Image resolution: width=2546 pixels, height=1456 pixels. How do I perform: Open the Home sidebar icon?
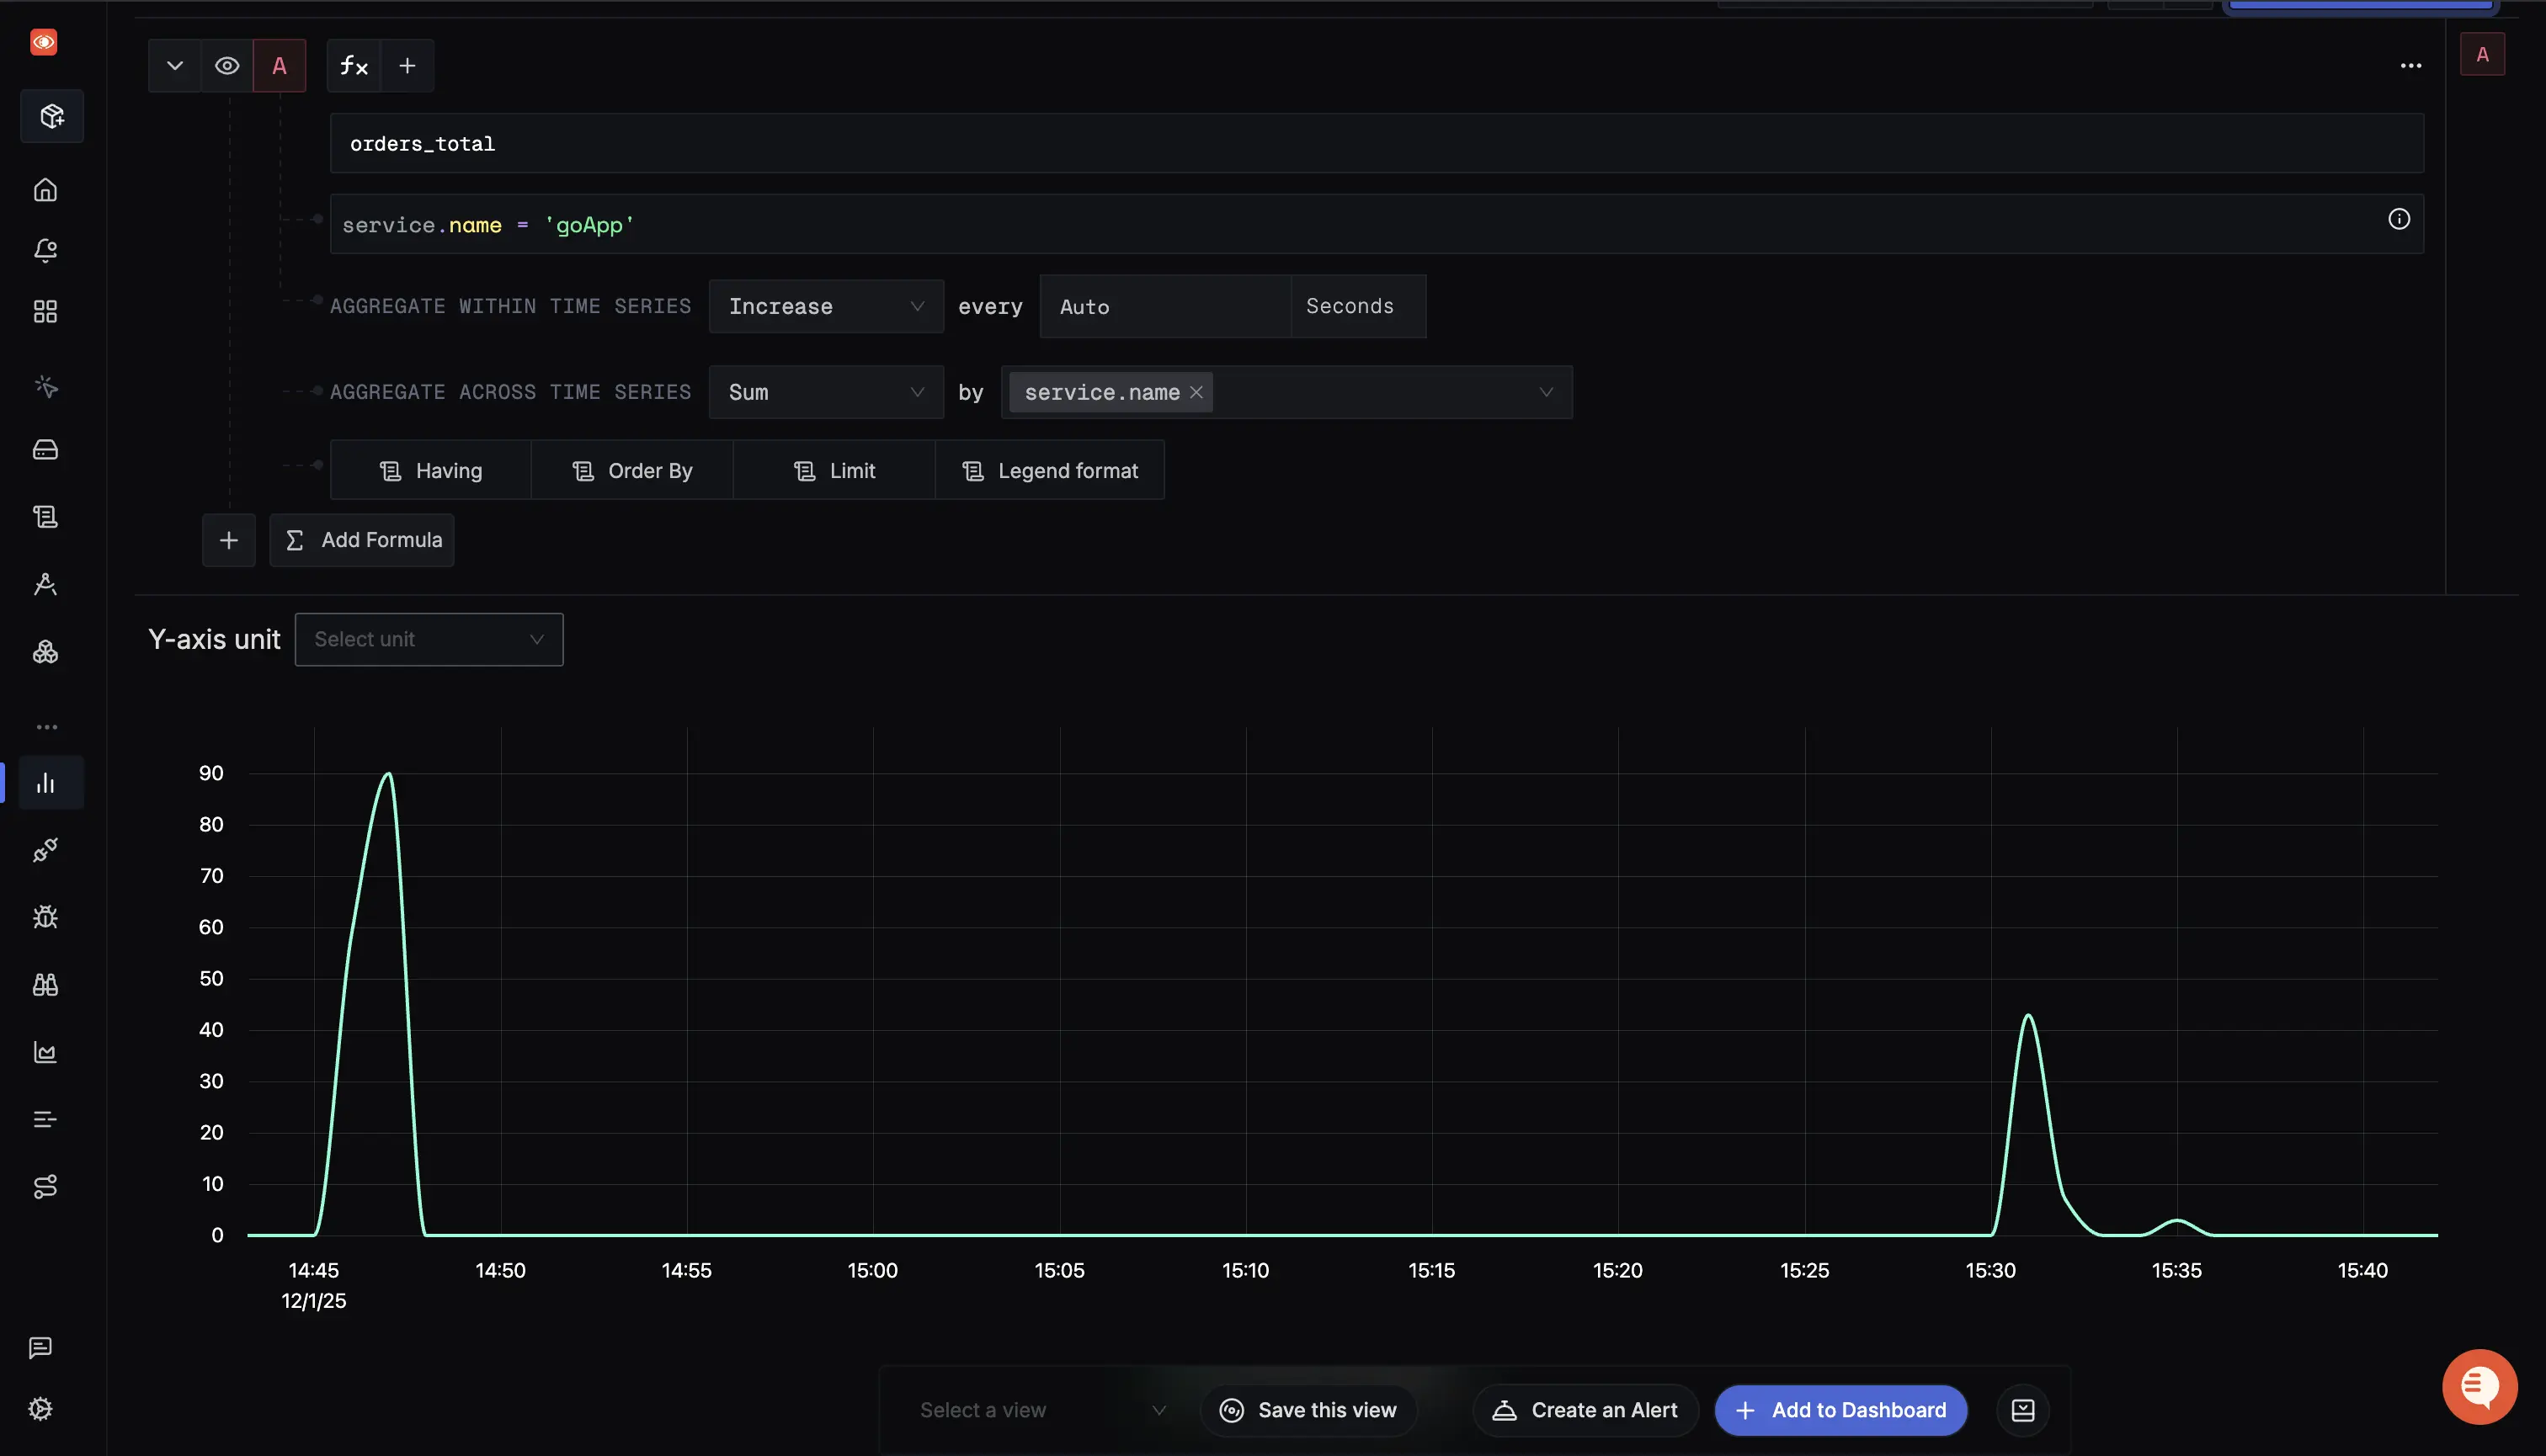coord(46,190)
